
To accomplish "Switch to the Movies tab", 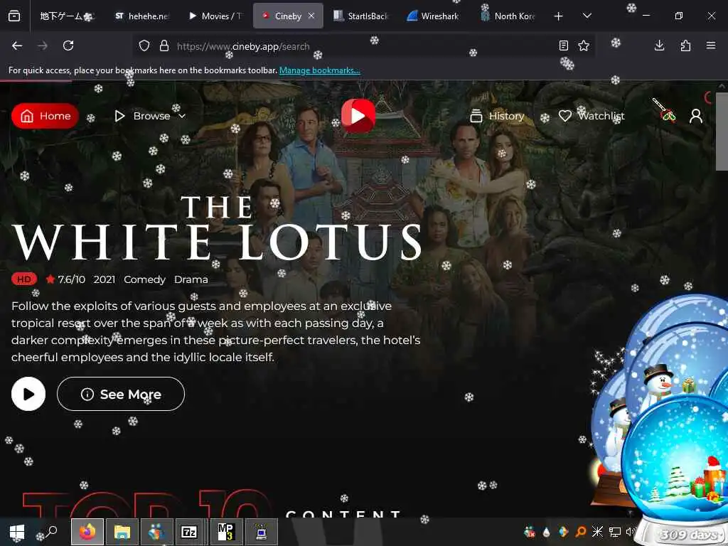I will (x=215, y=16).
